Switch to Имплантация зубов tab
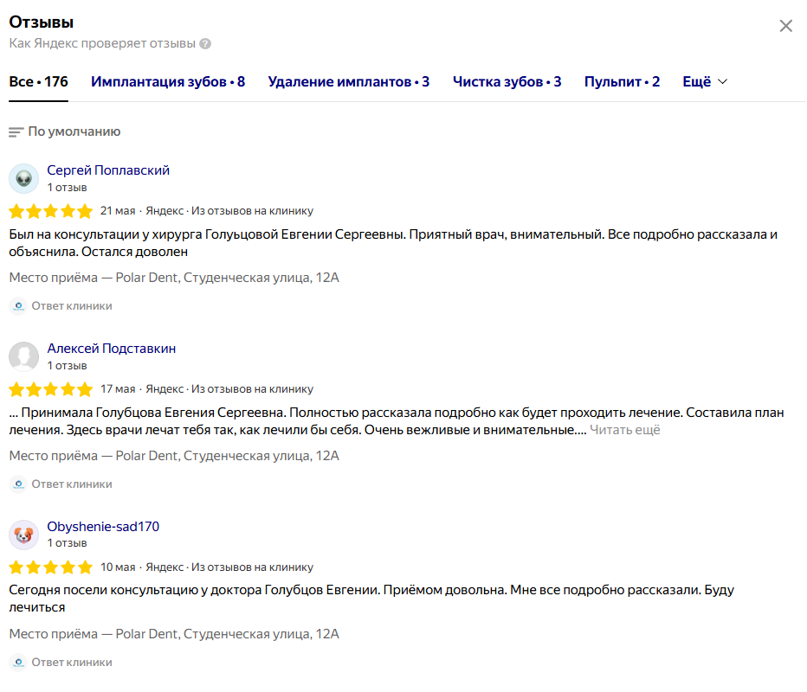 click(168, 82)
